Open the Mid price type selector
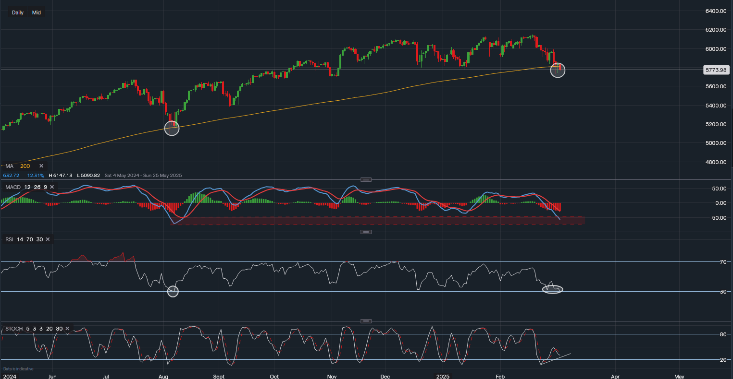The image size is (733, 379). (37, 12)
